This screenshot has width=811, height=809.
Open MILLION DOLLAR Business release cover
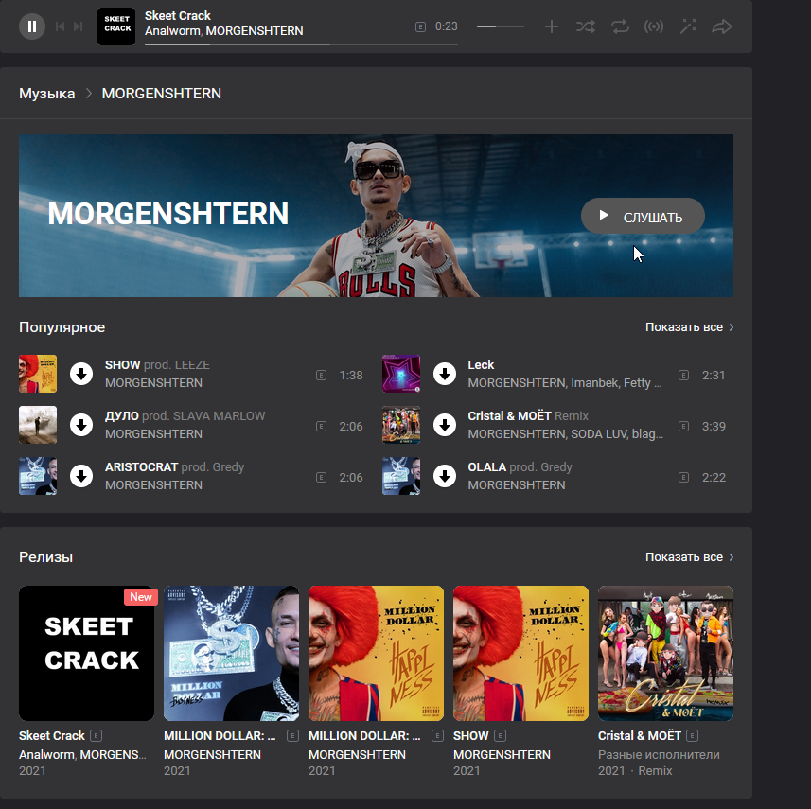tap(231, 653)
